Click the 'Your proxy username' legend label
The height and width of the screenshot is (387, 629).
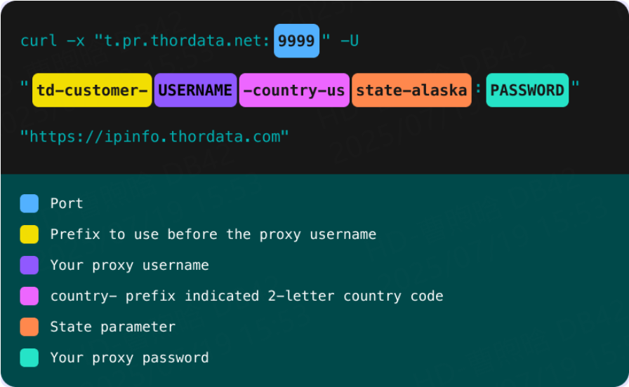pos(129,265)
